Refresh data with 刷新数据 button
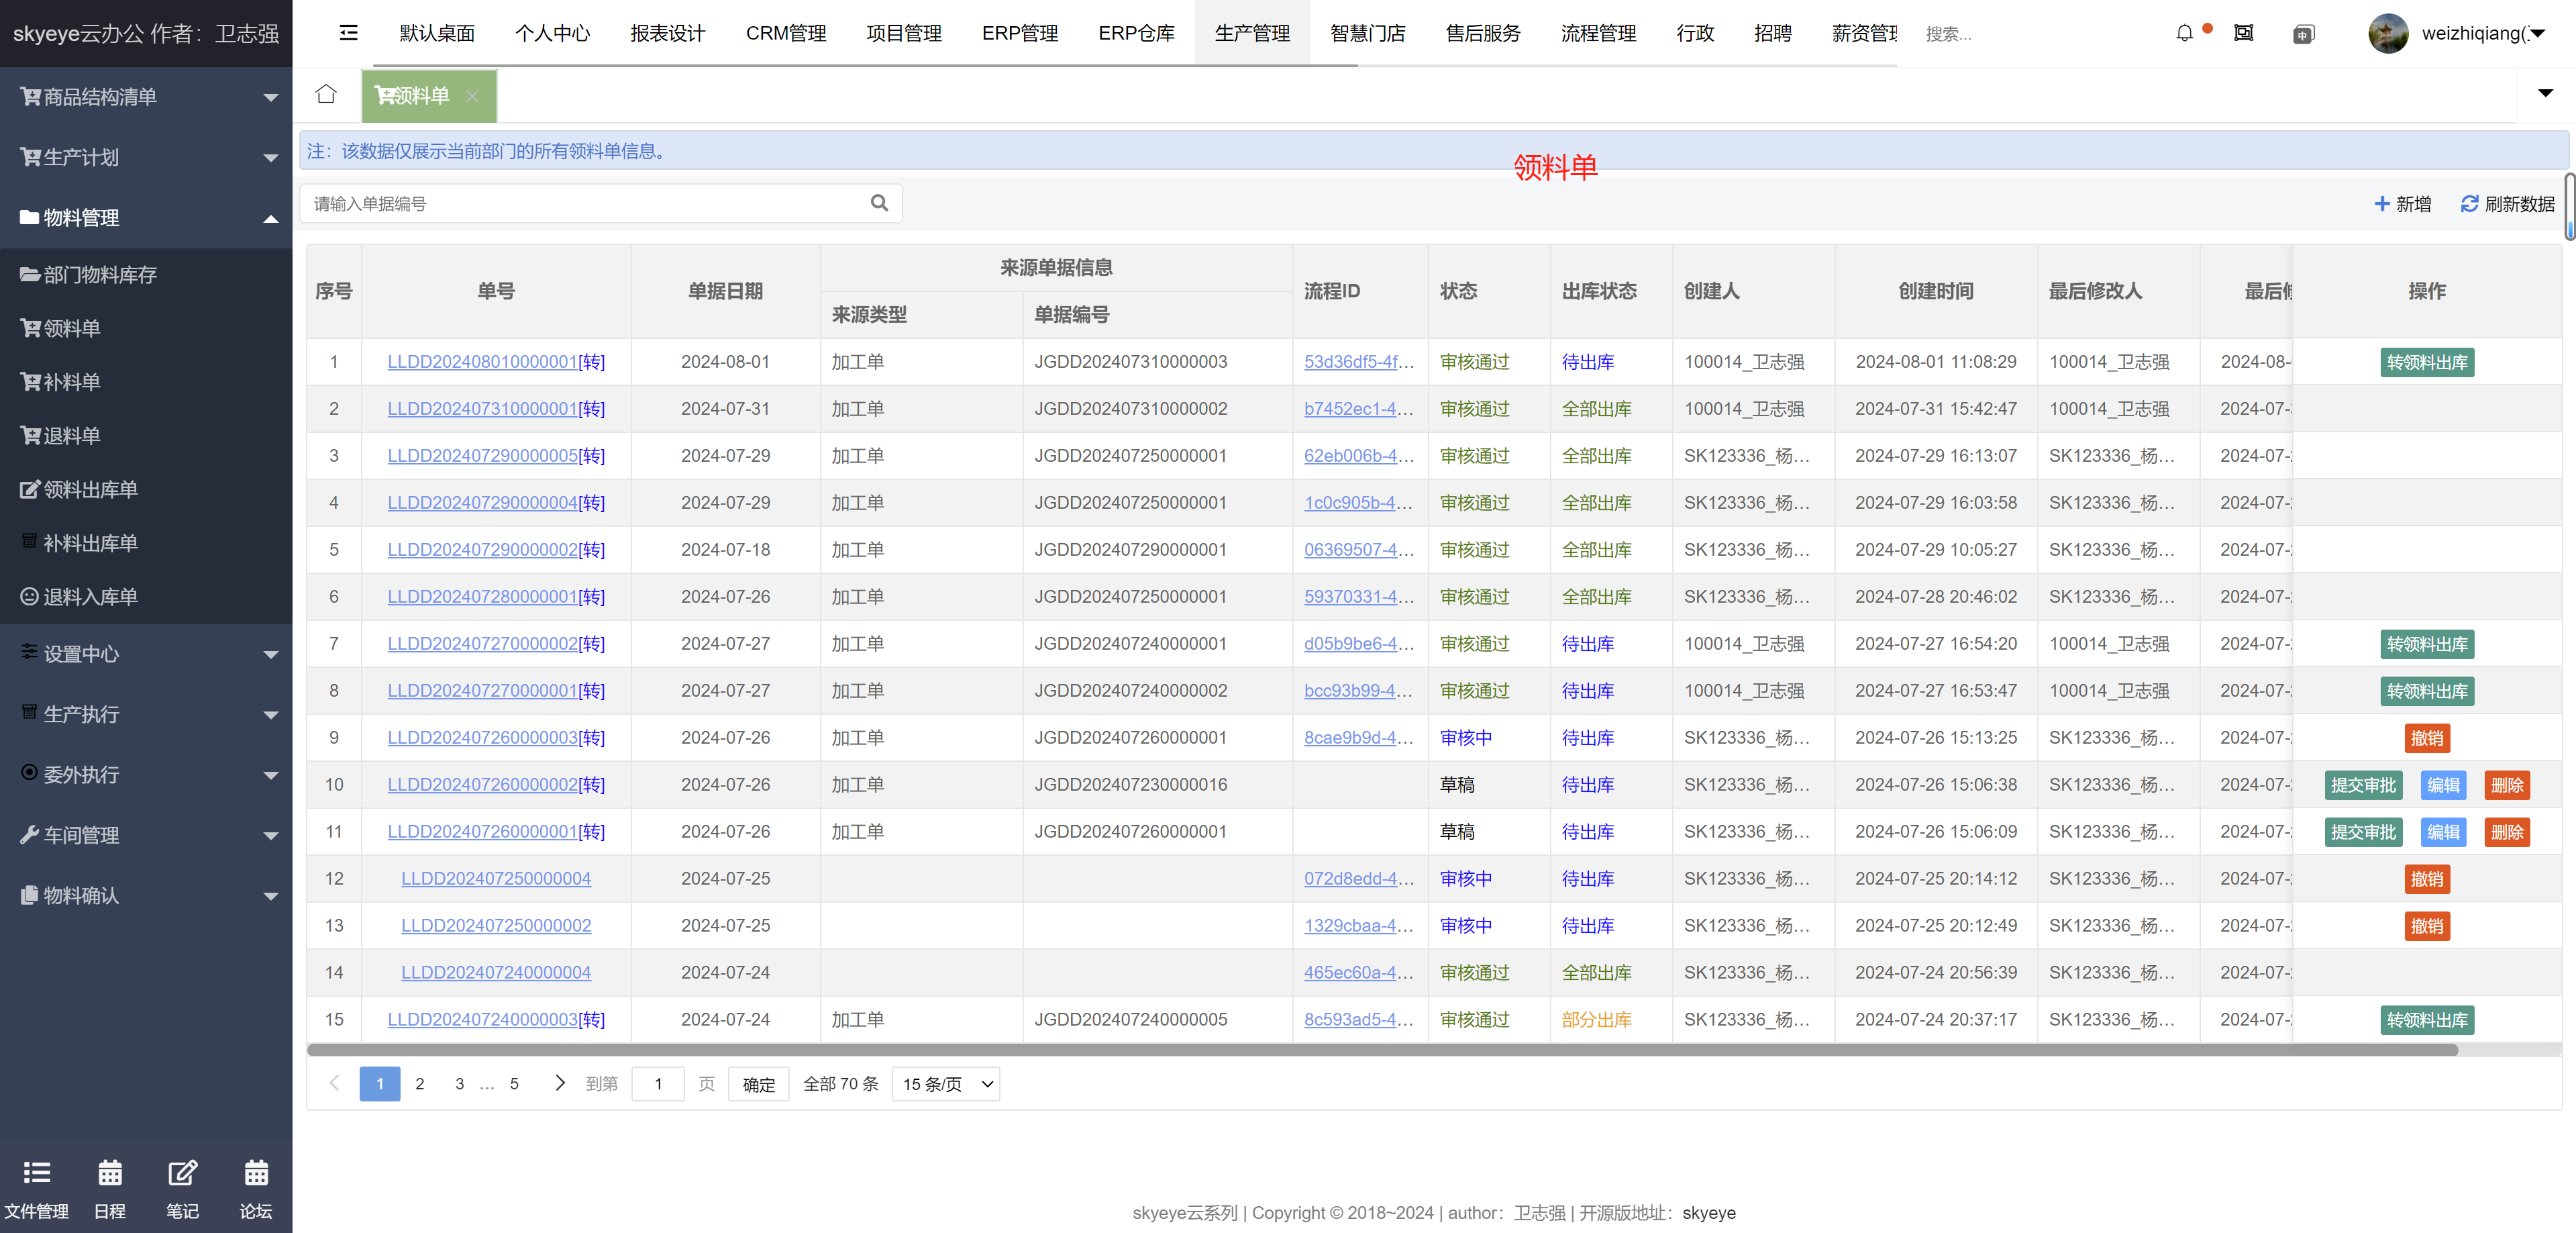 point(2507,204)
